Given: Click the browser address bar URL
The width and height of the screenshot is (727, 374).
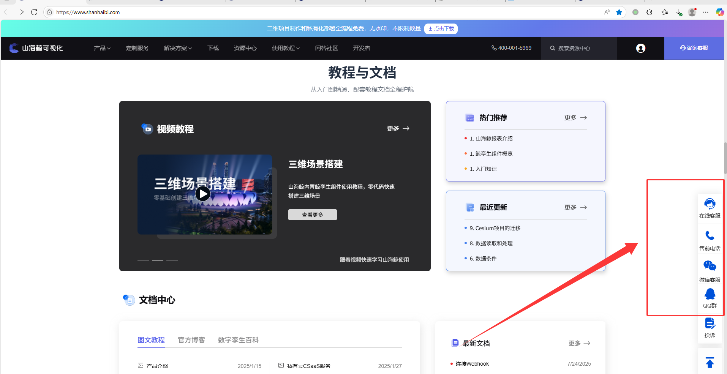Looking at the screenshot, I should (88, 12).
